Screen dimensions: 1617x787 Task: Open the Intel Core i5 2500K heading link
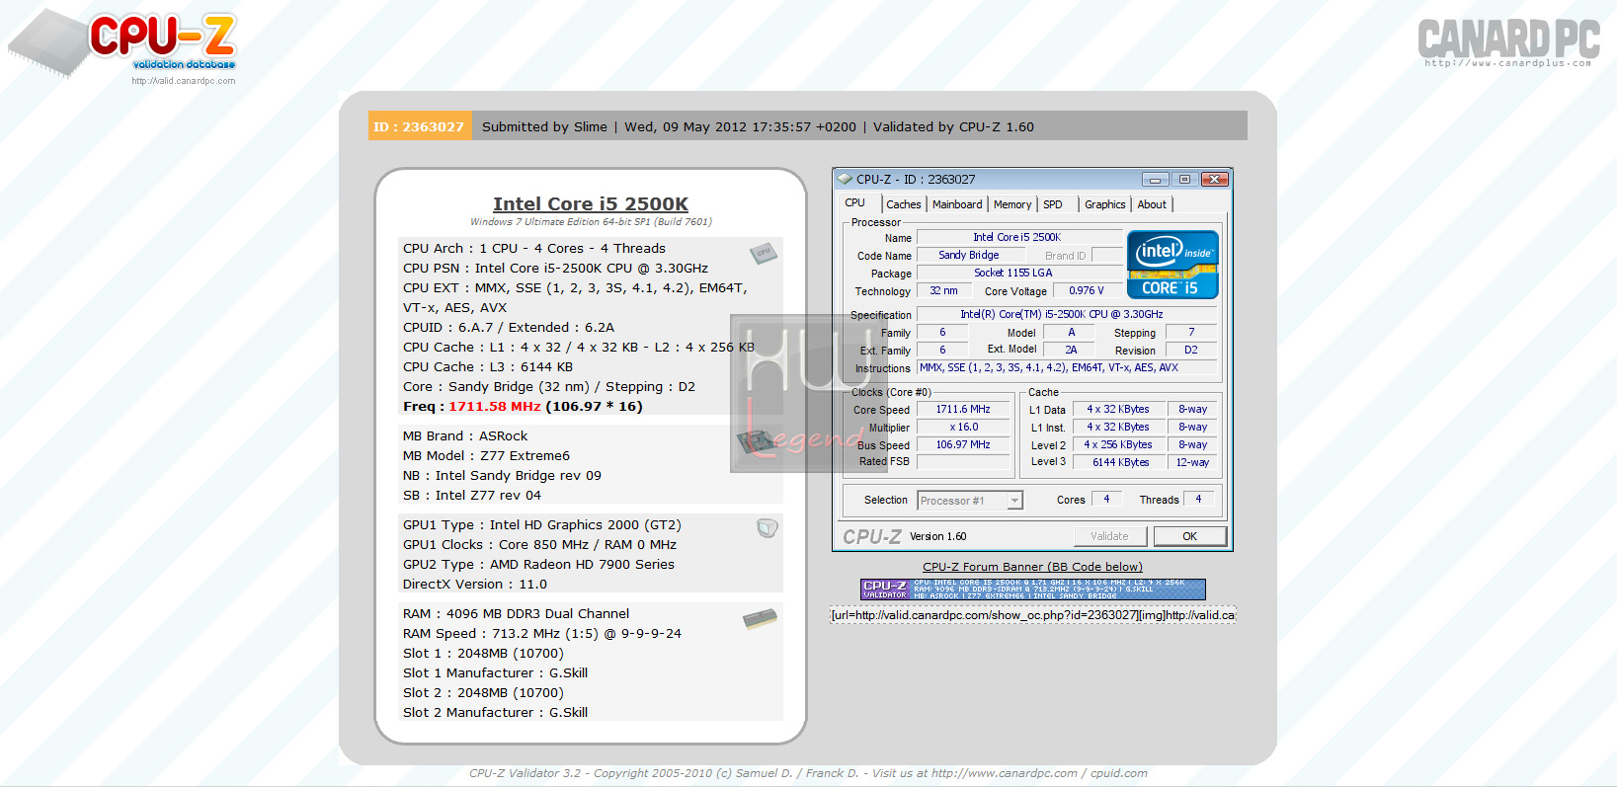(x=591, y=204)
